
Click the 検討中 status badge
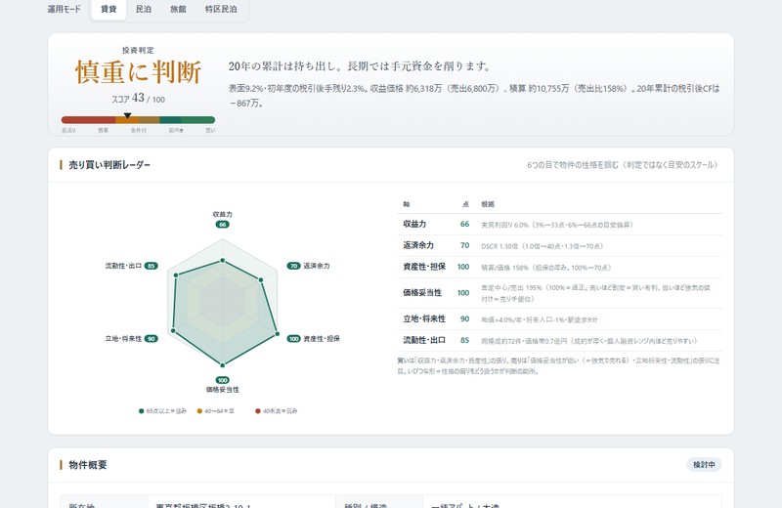[x=704, y=465]
